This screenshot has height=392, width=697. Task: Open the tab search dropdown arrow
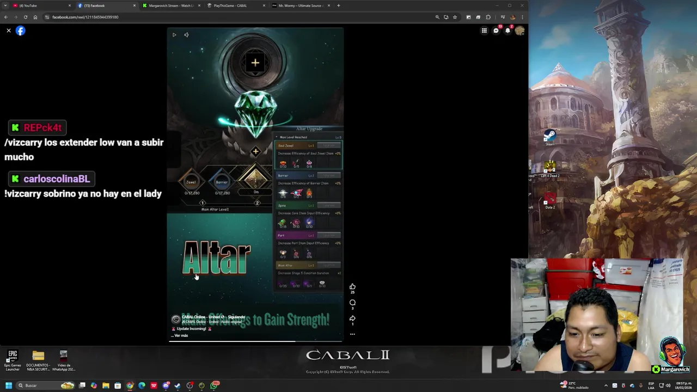pos(4,5)
